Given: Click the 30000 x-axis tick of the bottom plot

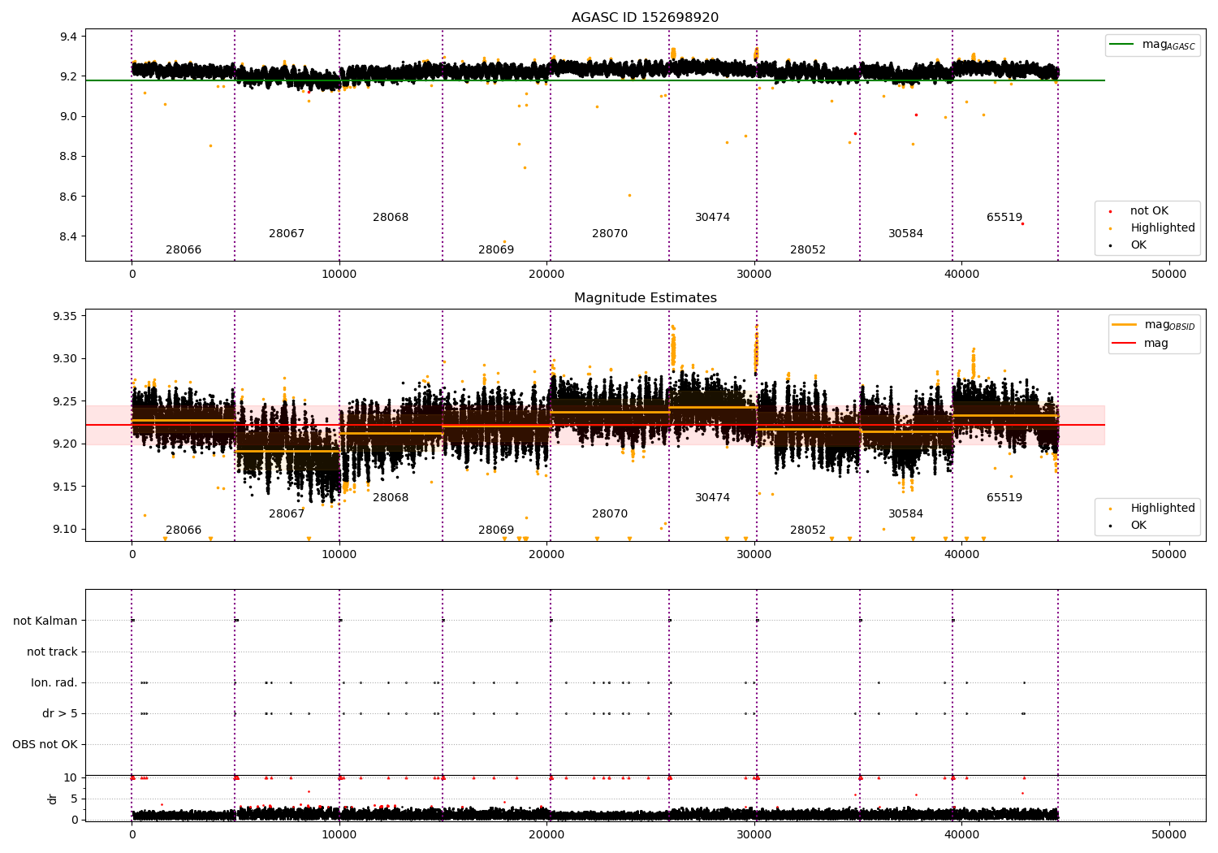Looking at the screenshot, I should tap(754, 835).
